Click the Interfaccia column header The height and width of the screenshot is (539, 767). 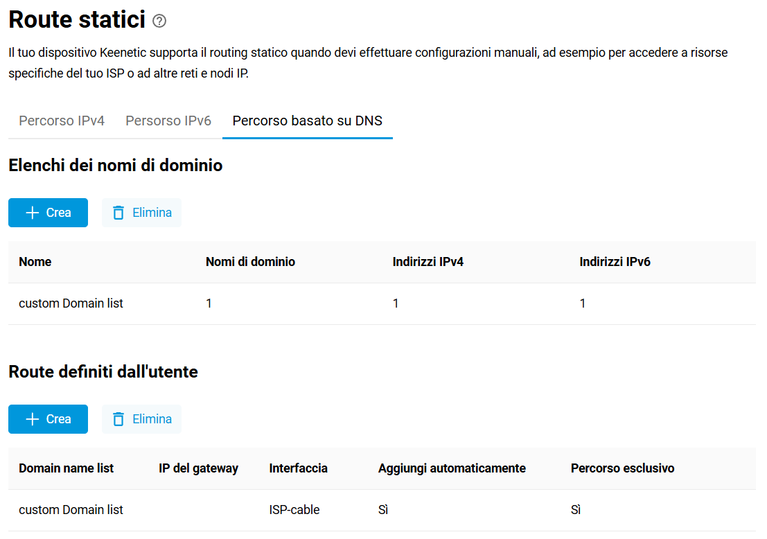(298, 468)
